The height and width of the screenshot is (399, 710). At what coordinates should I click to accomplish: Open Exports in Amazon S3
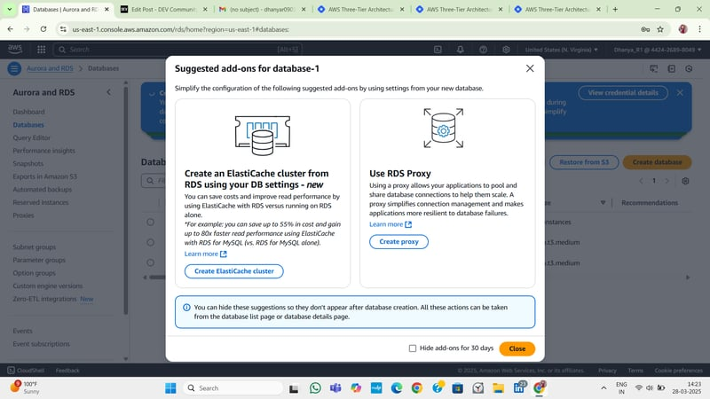[x=45, y=176]
